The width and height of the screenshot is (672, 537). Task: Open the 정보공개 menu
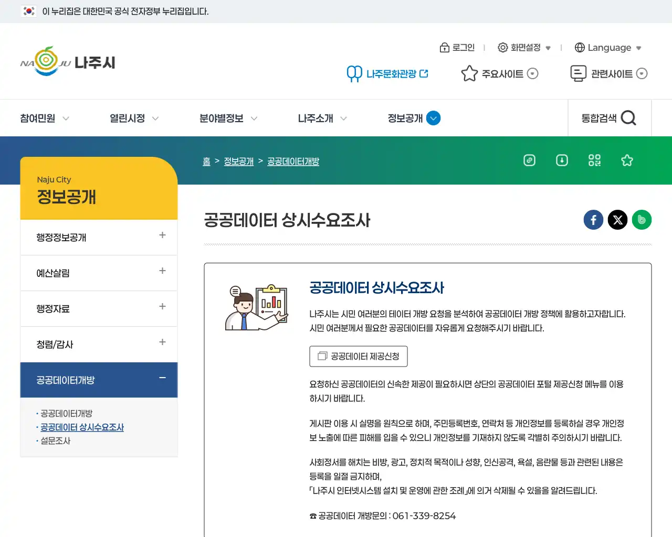coord(413,118)
